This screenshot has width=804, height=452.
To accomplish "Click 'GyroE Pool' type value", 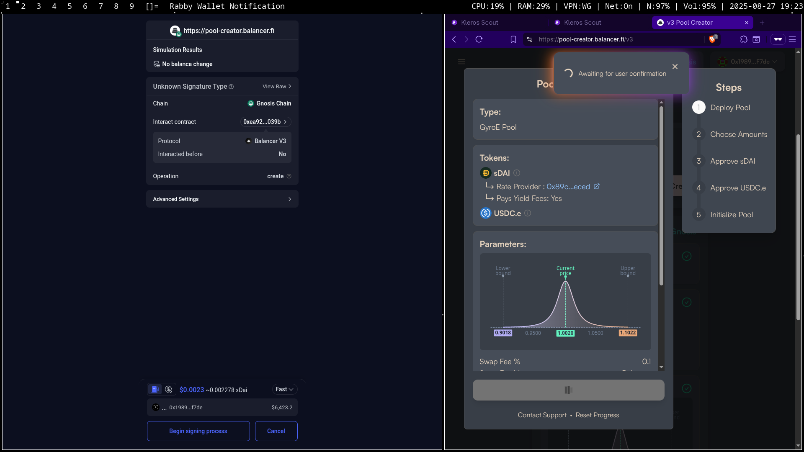I will coord(498,127).
